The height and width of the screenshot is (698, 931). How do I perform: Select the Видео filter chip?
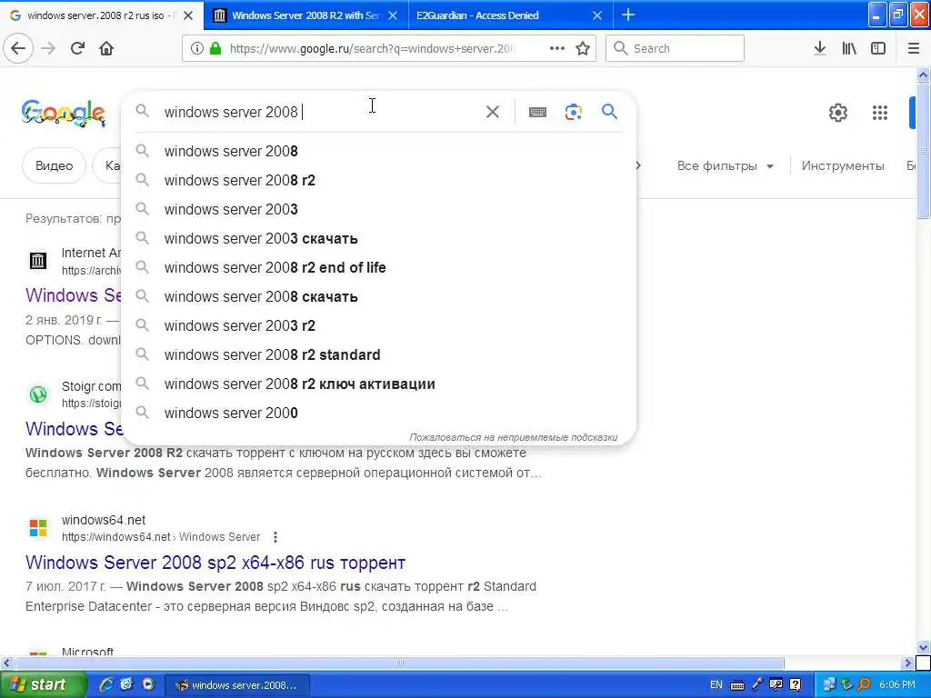tap(54, 165)
